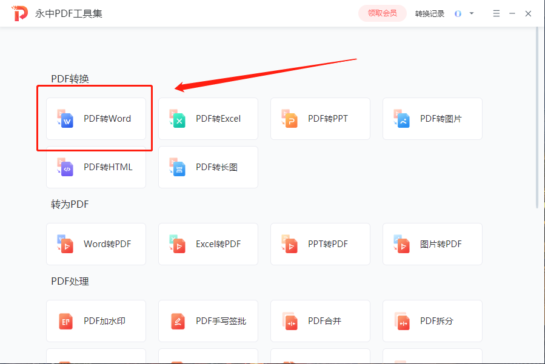Click the PDF转Excel label text
Image resolution: width=545 pixels, height=364 pixels.
218,119
